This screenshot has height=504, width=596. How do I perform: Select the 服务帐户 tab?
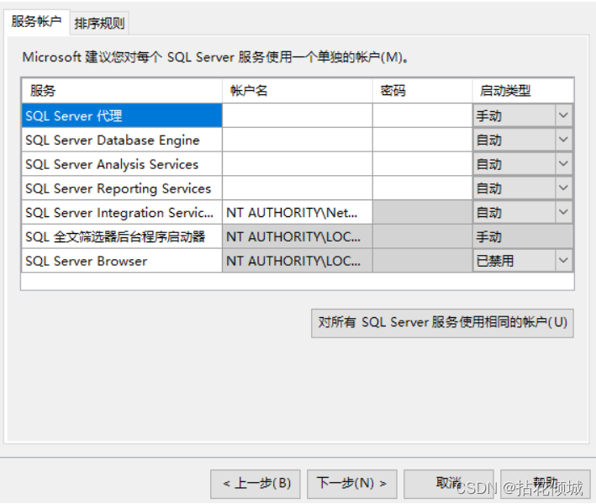pos(36,22)
